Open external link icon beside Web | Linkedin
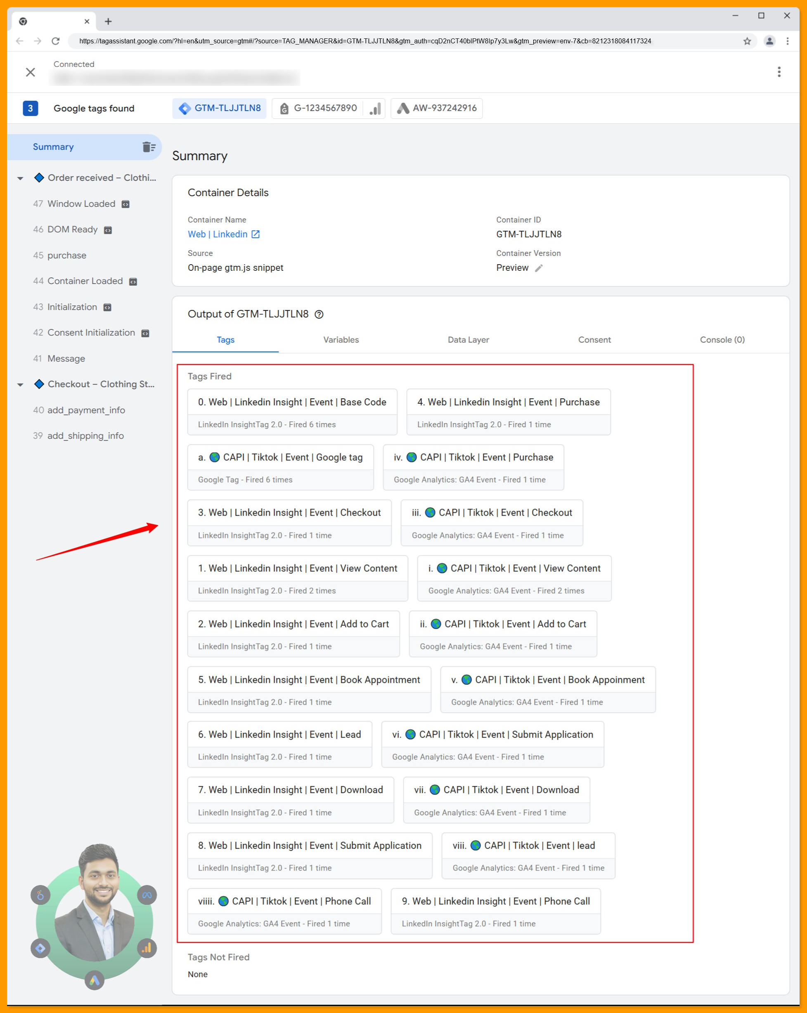 click(x=255, y=234)
